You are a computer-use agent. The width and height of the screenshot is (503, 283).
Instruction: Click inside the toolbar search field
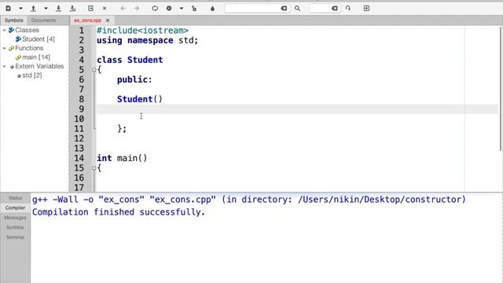[x=253, y=9]
